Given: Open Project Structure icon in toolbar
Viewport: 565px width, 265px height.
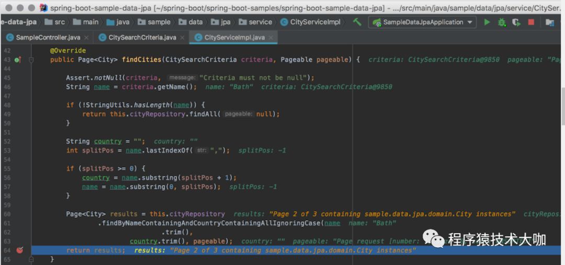Looking at the screenshot, I should [x=549, y=22].
